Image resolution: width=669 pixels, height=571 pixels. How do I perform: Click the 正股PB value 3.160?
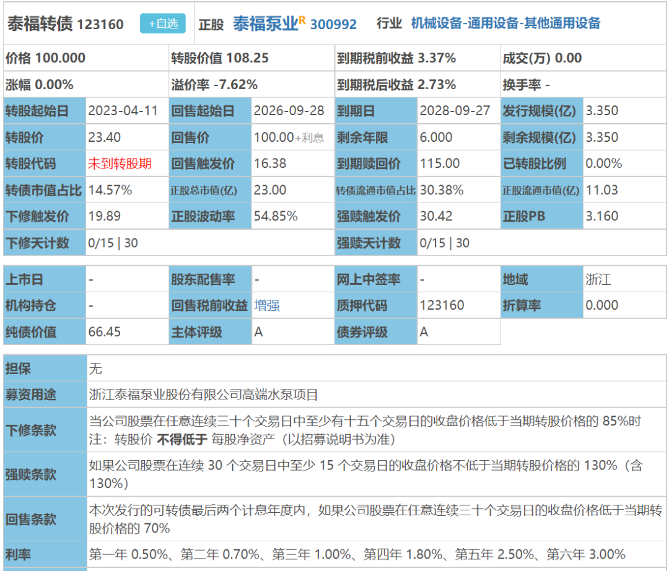[x=601, y=216]
